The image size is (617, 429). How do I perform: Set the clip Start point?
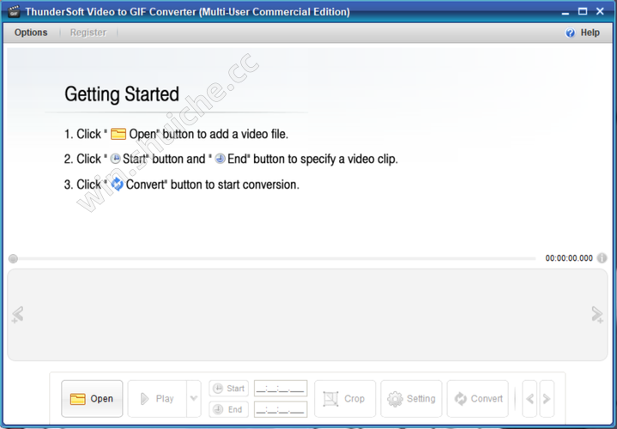(x=228, y=389)
